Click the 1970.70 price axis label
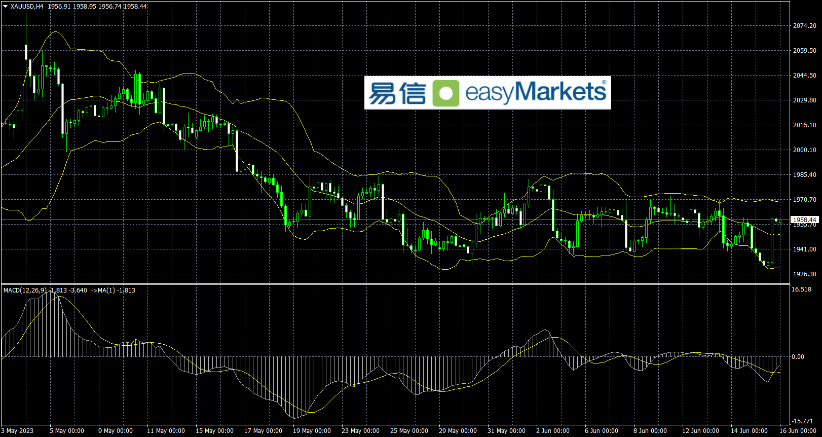The height and width of the screenshot is (437, 822). tap(804, 200)
